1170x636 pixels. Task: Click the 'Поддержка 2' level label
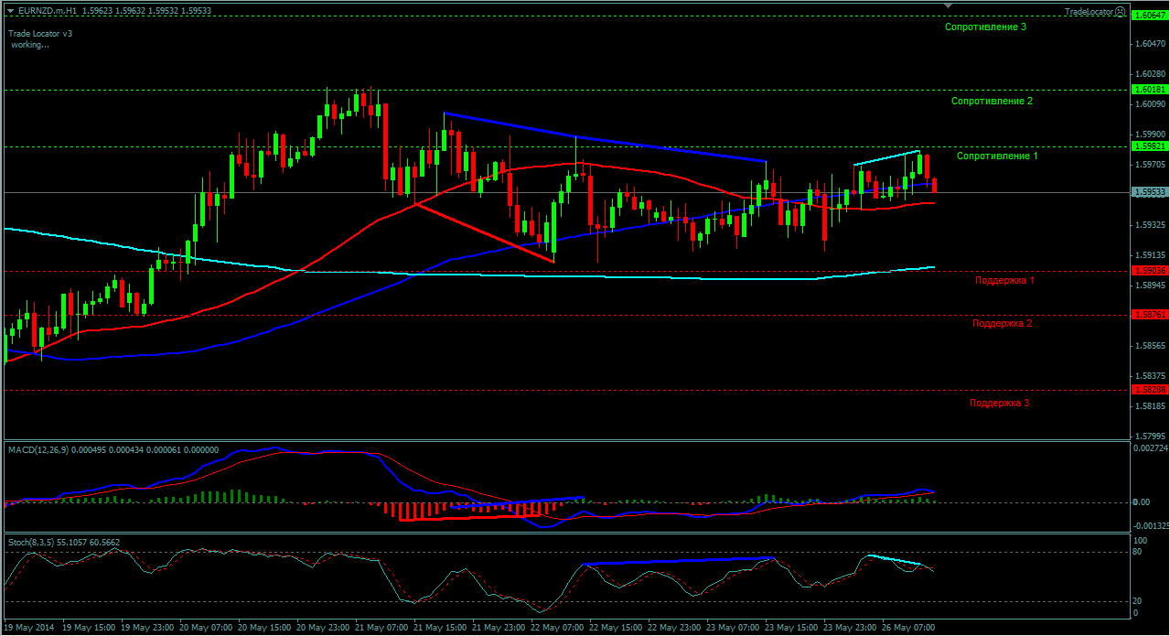tap(1002, 323)
